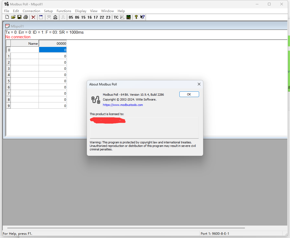The height and width of the screenshot is (238, 290).
Task: Click the 00000 column header
Action: point(53,43)
